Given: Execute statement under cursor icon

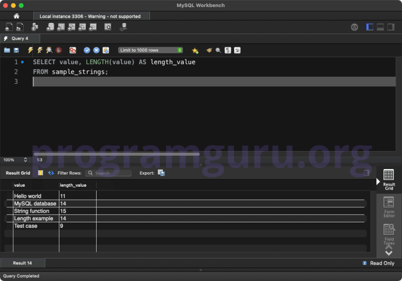Looking at the screenshot, I should point(40,50).
